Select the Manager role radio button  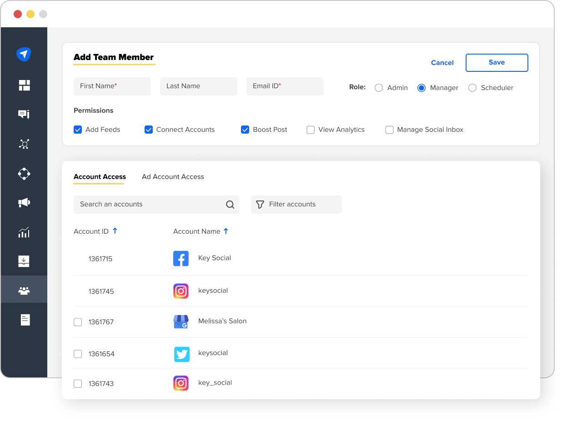coord(421,88)
